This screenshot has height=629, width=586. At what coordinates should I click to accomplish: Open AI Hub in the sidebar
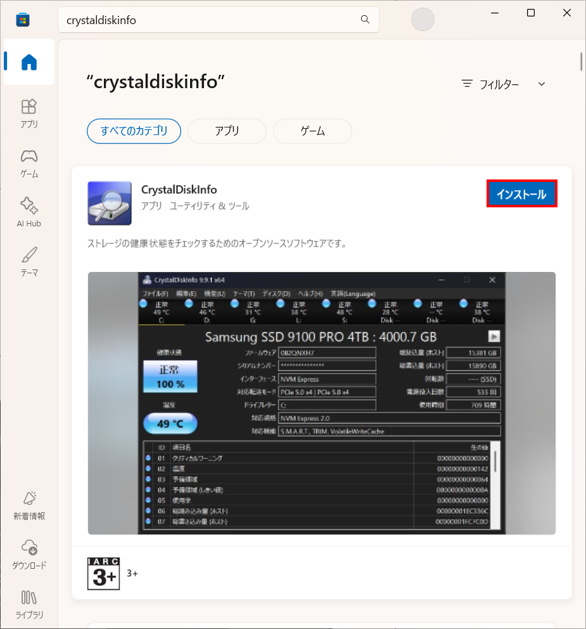(x=29, y=212)
